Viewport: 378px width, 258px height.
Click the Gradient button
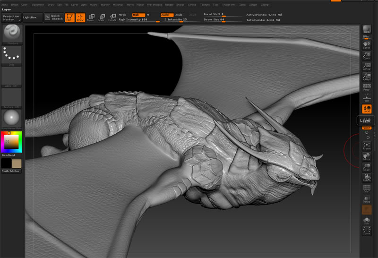[9, 155]
